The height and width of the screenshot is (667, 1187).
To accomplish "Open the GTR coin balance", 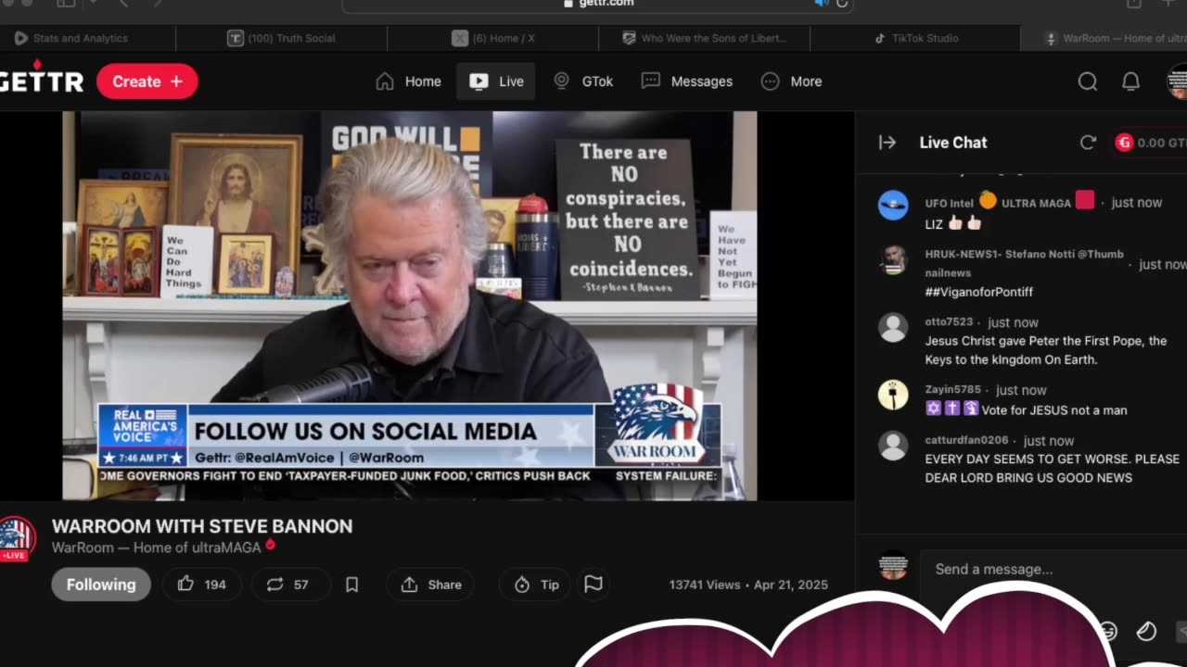I will 1151,143.
